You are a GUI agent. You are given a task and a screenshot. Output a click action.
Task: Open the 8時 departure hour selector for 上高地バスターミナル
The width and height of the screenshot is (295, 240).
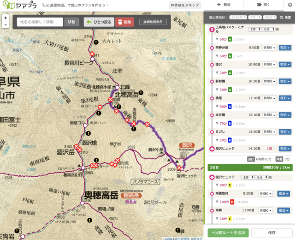pyautogui.click(x=255, y=30)
